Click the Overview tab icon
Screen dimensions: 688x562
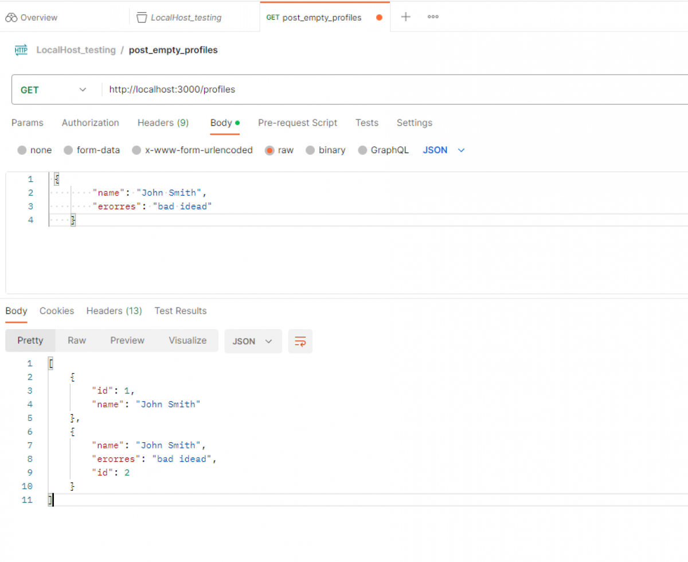(11, 18)
